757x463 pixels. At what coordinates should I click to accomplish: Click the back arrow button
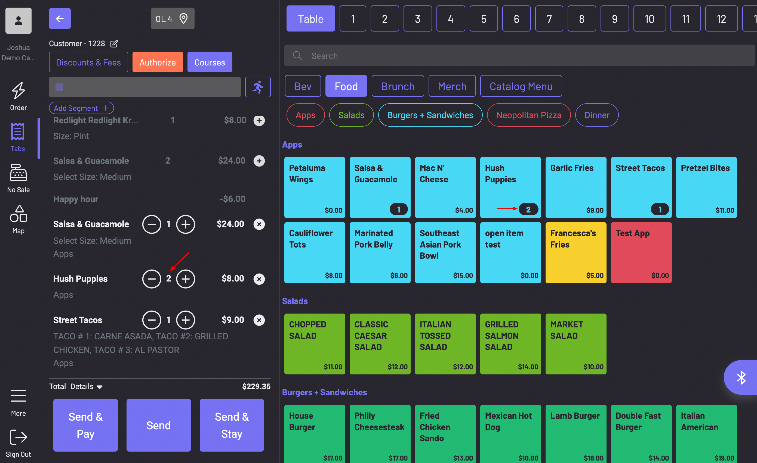pyautogui.click(x=60, y=19)
